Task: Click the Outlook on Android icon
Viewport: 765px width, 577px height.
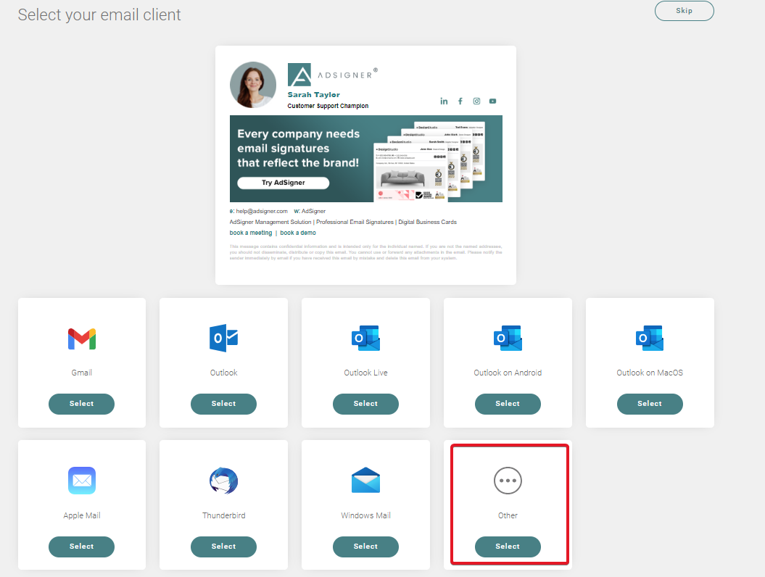Action: pos(508,338)
